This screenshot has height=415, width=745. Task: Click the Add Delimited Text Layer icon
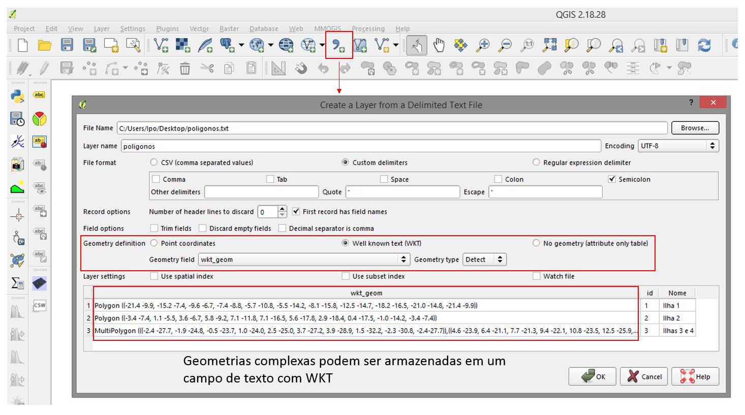pyautogui.click(x=338, y=45)
